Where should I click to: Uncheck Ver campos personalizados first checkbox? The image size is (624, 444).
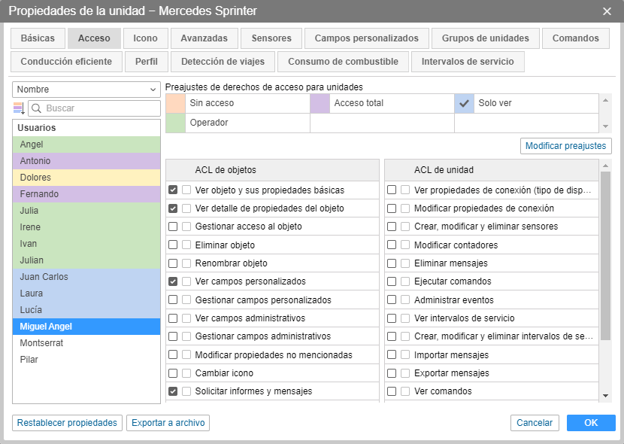pos(173,281)
